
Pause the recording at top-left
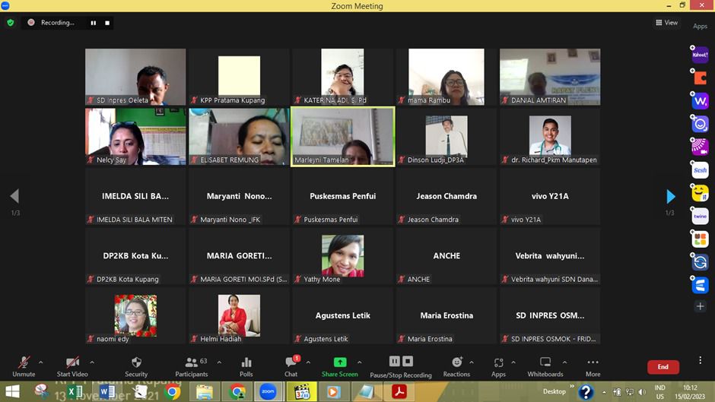pos(94,23)
